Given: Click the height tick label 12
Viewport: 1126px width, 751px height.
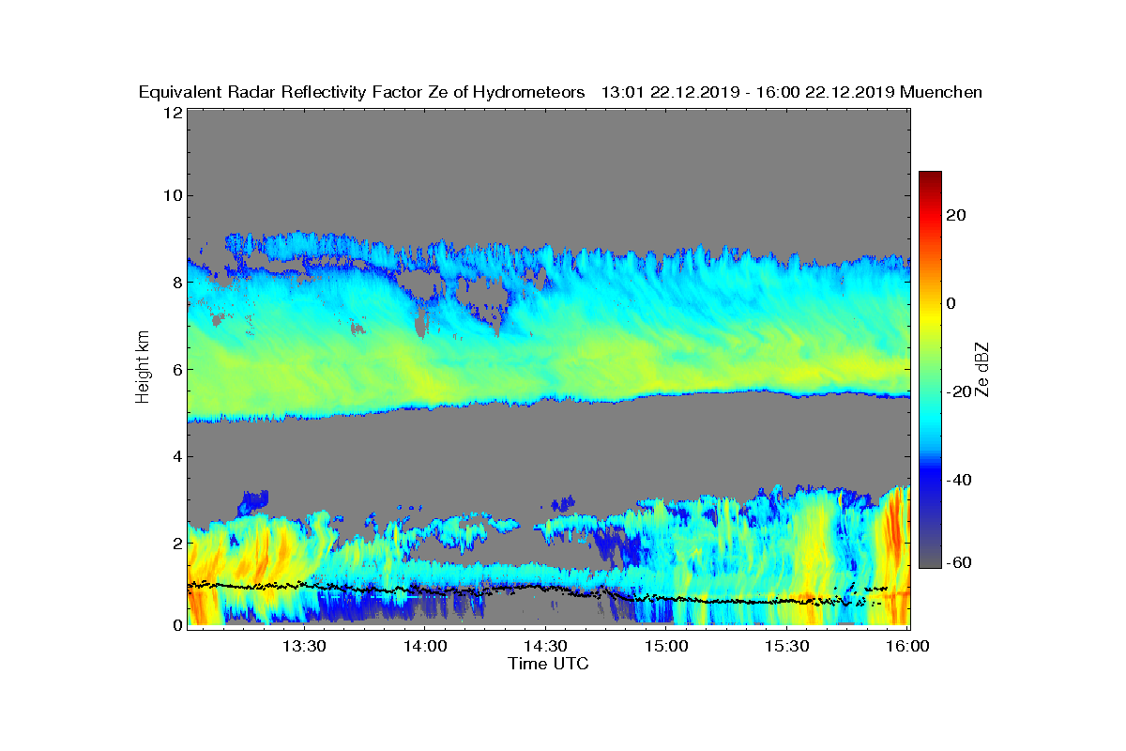Looking at the screenshot, I should coord(172,113).
